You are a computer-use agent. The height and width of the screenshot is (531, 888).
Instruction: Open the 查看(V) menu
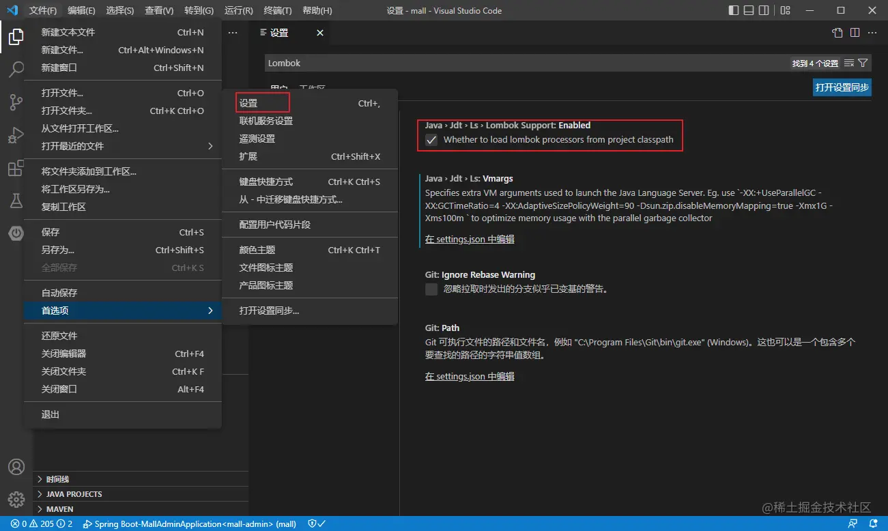pyautogui.click(x=159, y=10)
